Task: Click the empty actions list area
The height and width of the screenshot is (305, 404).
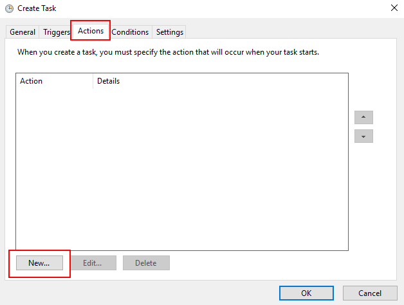Action: 181,167
